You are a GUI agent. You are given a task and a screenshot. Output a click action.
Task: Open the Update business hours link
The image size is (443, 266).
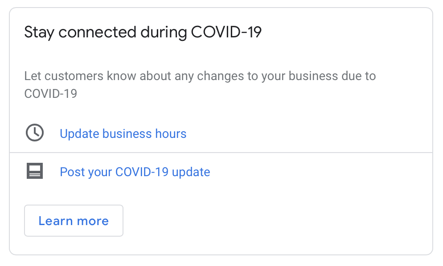pos(123,134)
